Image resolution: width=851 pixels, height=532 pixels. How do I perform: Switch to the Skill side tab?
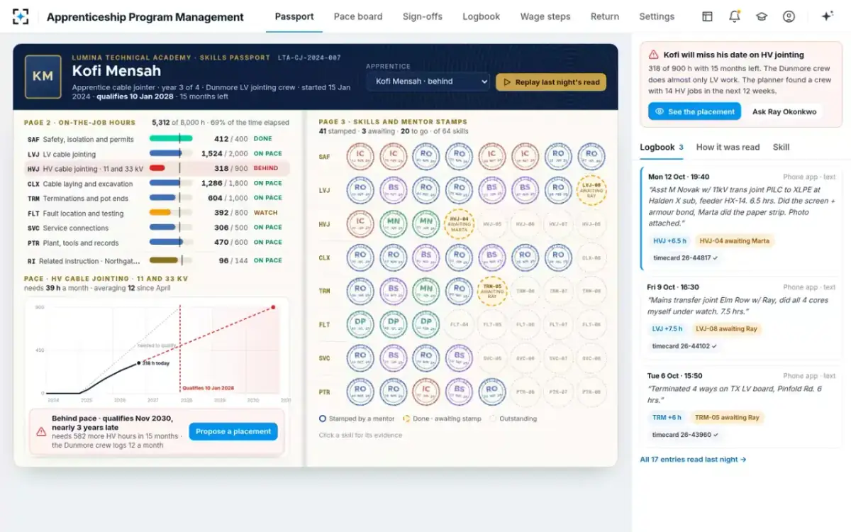pos(781,148)
